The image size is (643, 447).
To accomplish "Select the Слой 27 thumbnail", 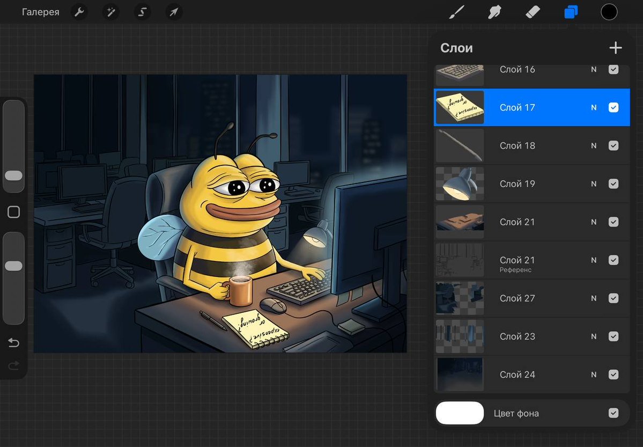I will pos(460,298).
